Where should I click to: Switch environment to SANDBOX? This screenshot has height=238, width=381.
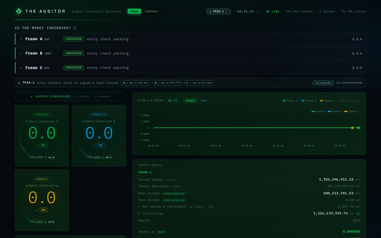pyautogui.click(x=151, y=11)
